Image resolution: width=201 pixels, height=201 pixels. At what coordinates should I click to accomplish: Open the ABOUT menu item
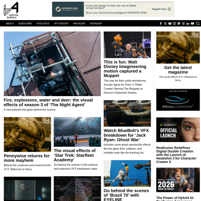[10, 23]
